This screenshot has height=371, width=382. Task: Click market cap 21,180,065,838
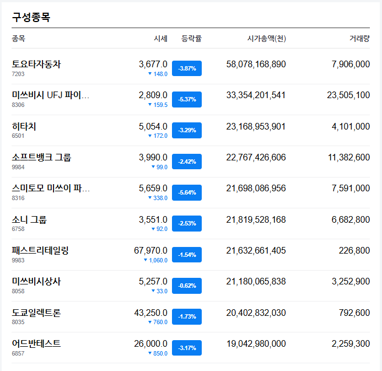tap(256, 282)
